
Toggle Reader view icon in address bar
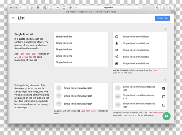point(76,7)
